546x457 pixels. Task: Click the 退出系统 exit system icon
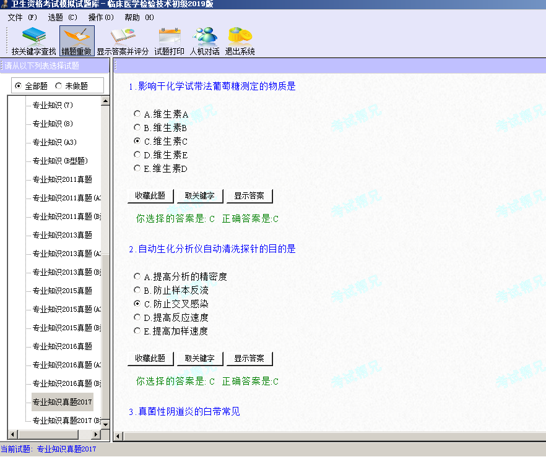click(240, 41)
